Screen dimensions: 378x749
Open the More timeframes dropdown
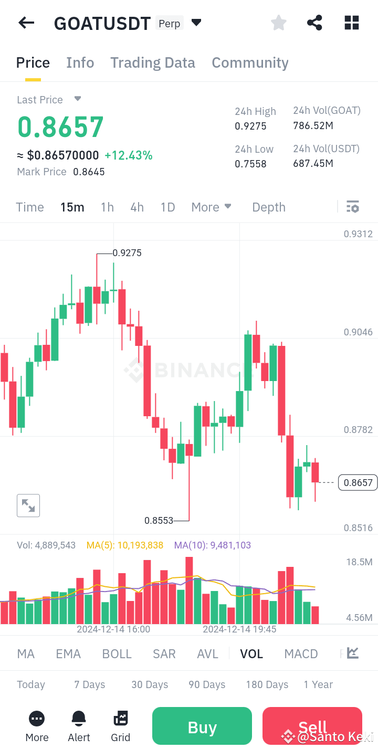(212, 207)
